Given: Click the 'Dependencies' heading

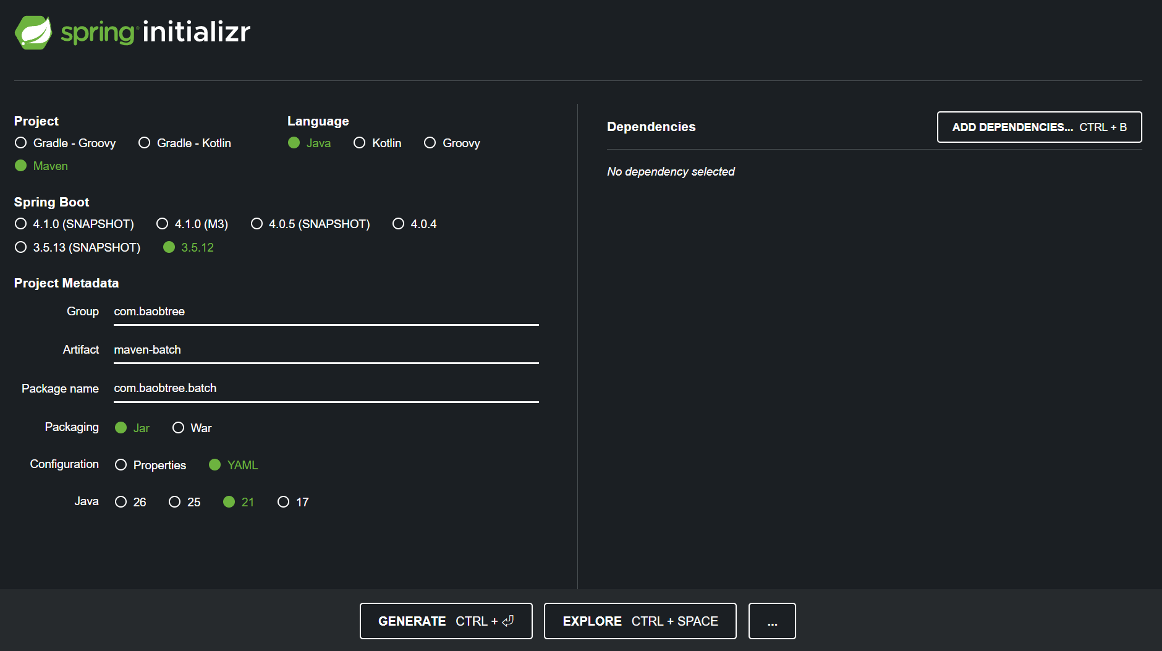Looking at the screenshot, I should pos(651,127).
